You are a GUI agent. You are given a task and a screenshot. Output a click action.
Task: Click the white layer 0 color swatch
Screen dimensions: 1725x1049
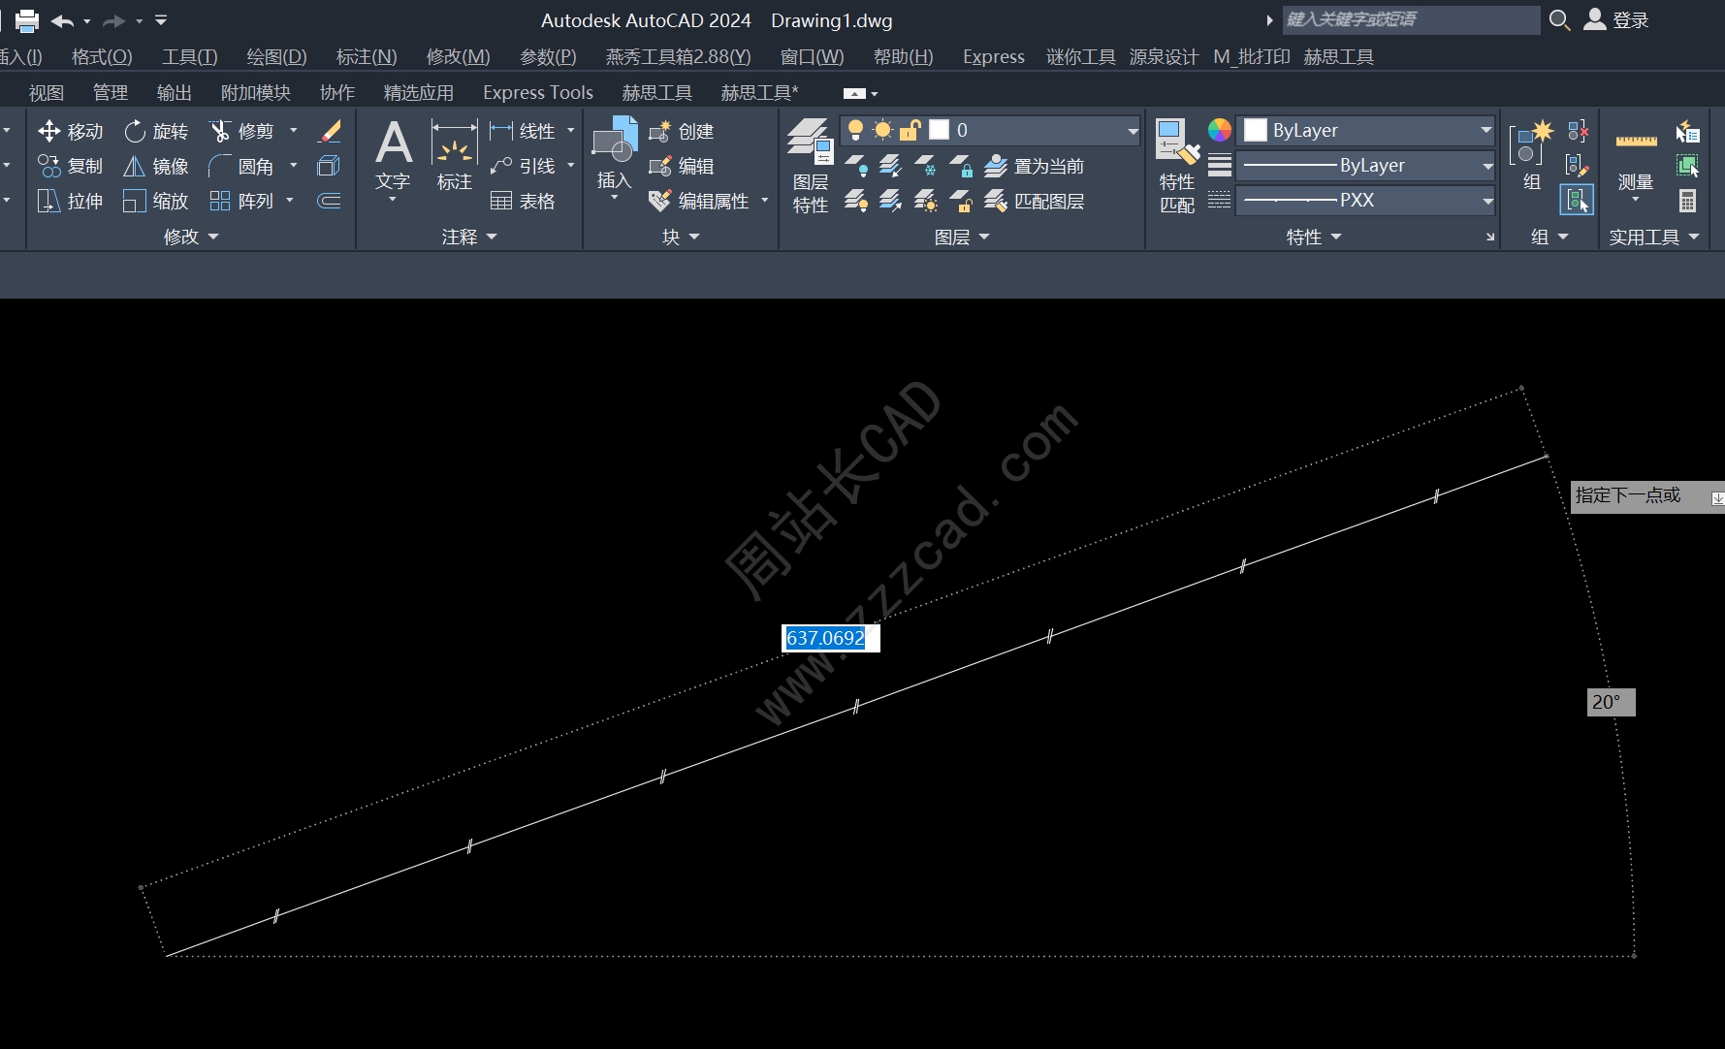(x=939, y=130)
